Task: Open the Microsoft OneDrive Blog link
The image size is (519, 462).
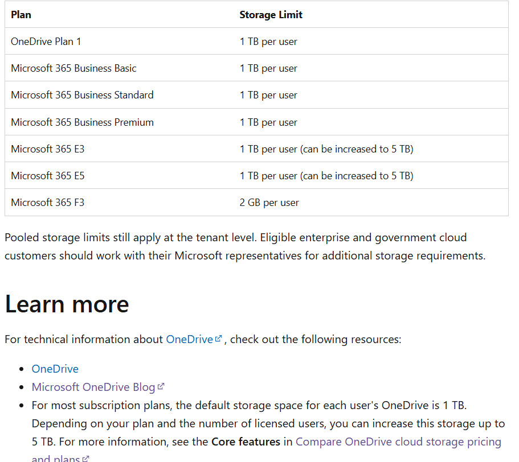Action: coord(93,387)
